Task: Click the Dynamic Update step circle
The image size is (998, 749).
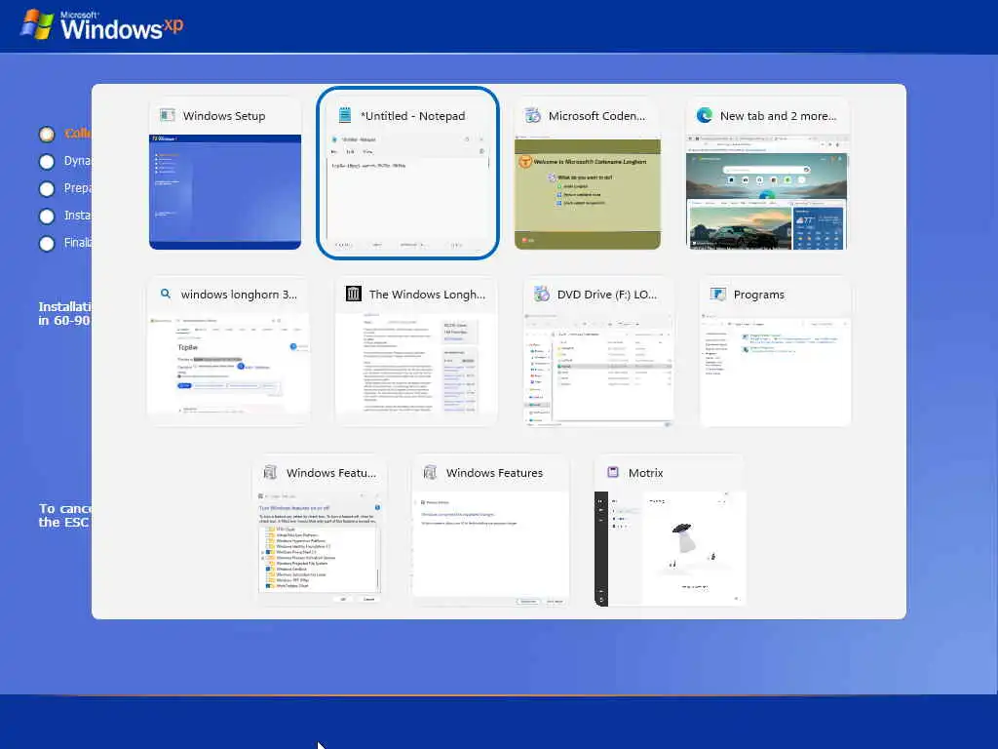Action: [x=47, y=162]
